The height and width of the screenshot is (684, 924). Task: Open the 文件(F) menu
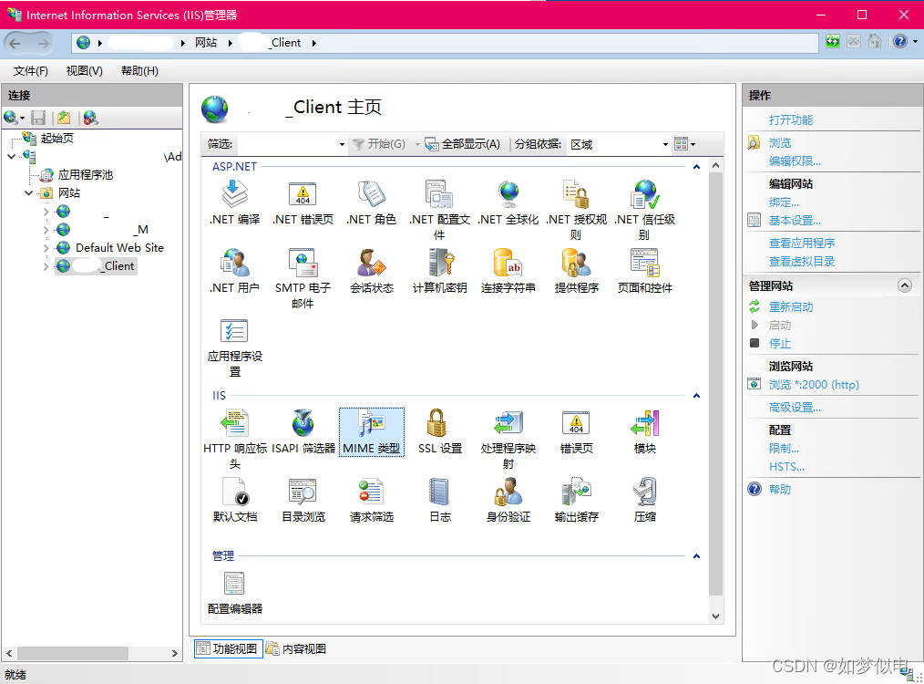pos(31,71)
